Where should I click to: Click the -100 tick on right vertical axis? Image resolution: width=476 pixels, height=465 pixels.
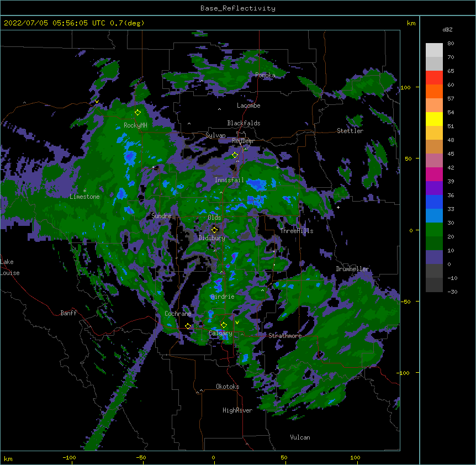404,373
